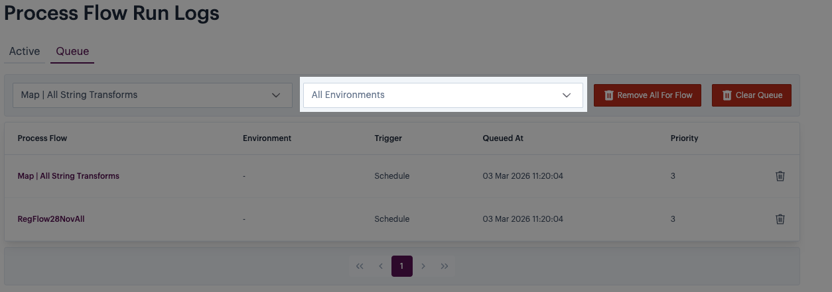This screenshot has width=832, height=292.
Task: Go to first page of queue
Action: (x=360, y=266)
